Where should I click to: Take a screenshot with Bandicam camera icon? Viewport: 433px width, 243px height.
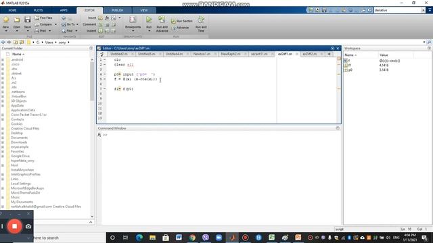pos(28,226)
